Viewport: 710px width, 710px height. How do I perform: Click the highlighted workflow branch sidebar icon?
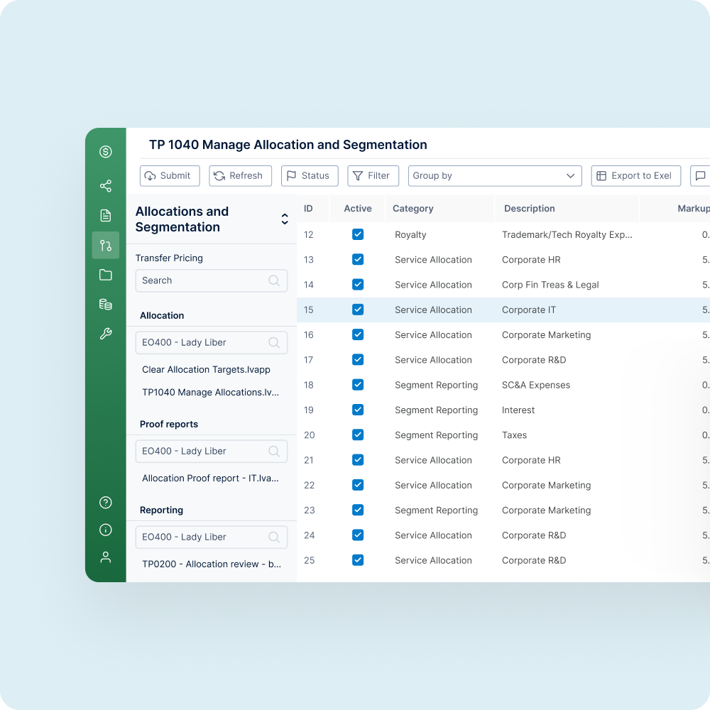point(106,245)
